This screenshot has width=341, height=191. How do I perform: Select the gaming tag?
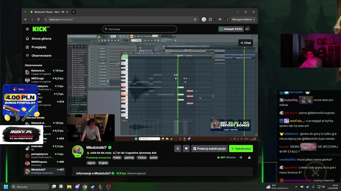129,158
